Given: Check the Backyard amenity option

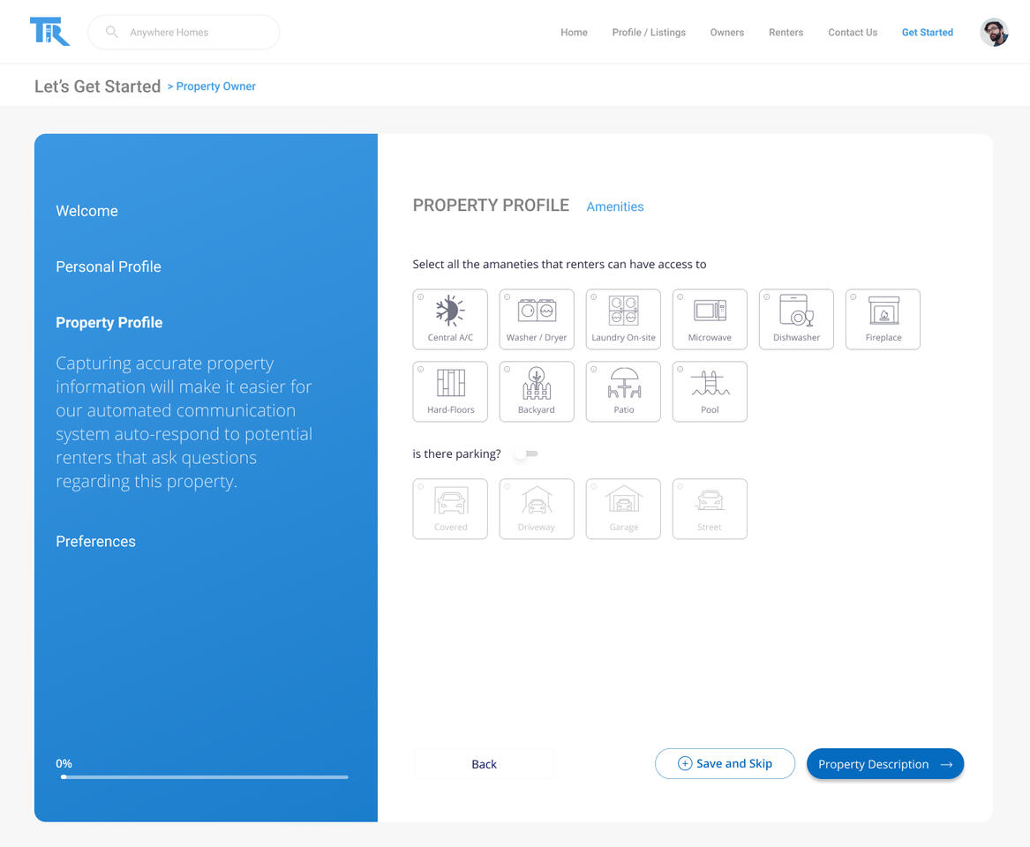Looking at the screenshot, I should [x=537, y=391].
